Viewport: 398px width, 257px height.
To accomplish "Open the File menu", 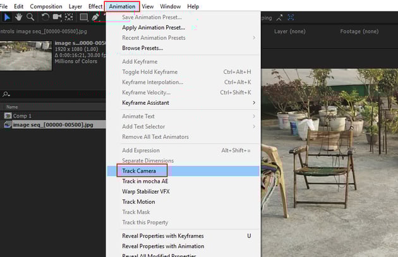I will [4, 6].
